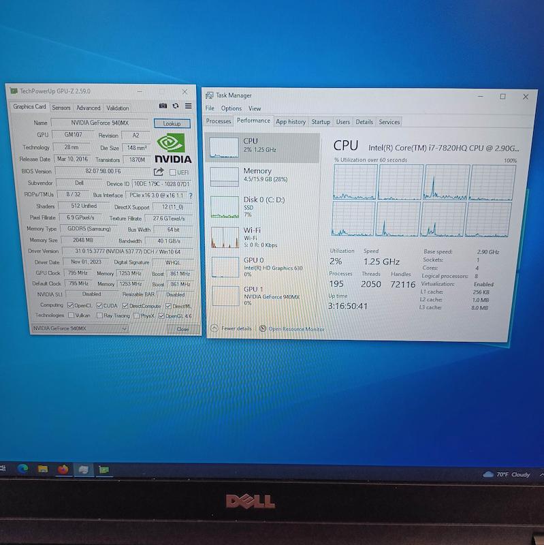The width and height of the screenshot is (544, 545).
Task: Switch to the Validation tab in GPU-Z
Action: pos(117,108)
